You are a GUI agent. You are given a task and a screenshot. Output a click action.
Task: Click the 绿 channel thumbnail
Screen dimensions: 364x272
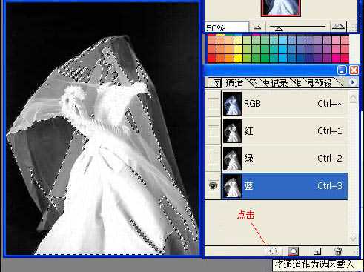pos(232,159)
